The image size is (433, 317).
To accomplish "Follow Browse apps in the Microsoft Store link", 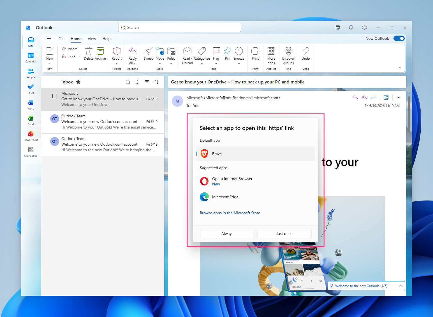I will tap(230, 213).
